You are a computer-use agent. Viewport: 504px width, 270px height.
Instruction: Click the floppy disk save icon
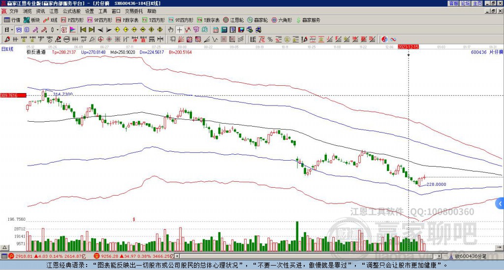pos(241,30)
